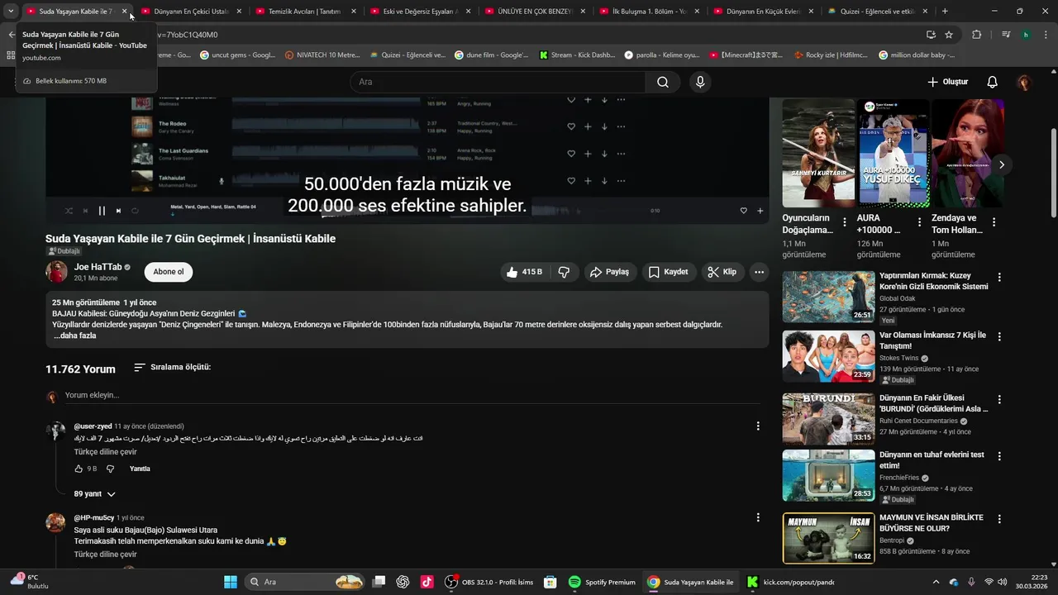Share the video via Paylaş
This screenshot has width=1058, height=595.
[609, 272]
